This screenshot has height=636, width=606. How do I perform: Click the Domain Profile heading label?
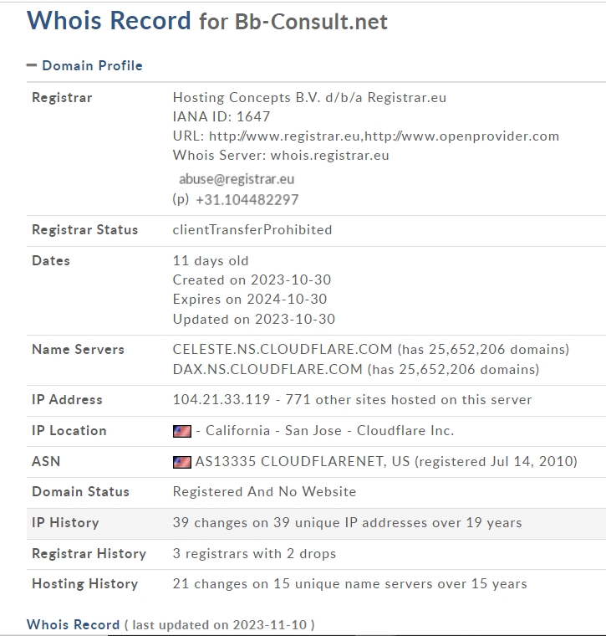point(92,66)
